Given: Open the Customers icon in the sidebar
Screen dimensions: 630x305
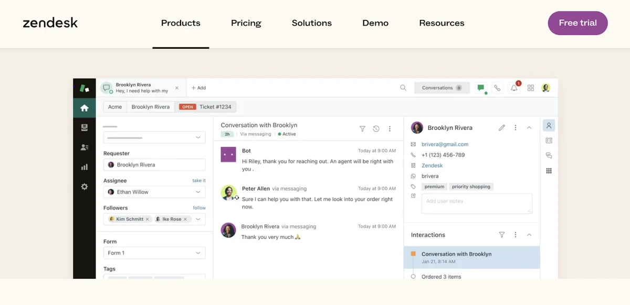Looking at the screenshot, I should coord(84,147).
